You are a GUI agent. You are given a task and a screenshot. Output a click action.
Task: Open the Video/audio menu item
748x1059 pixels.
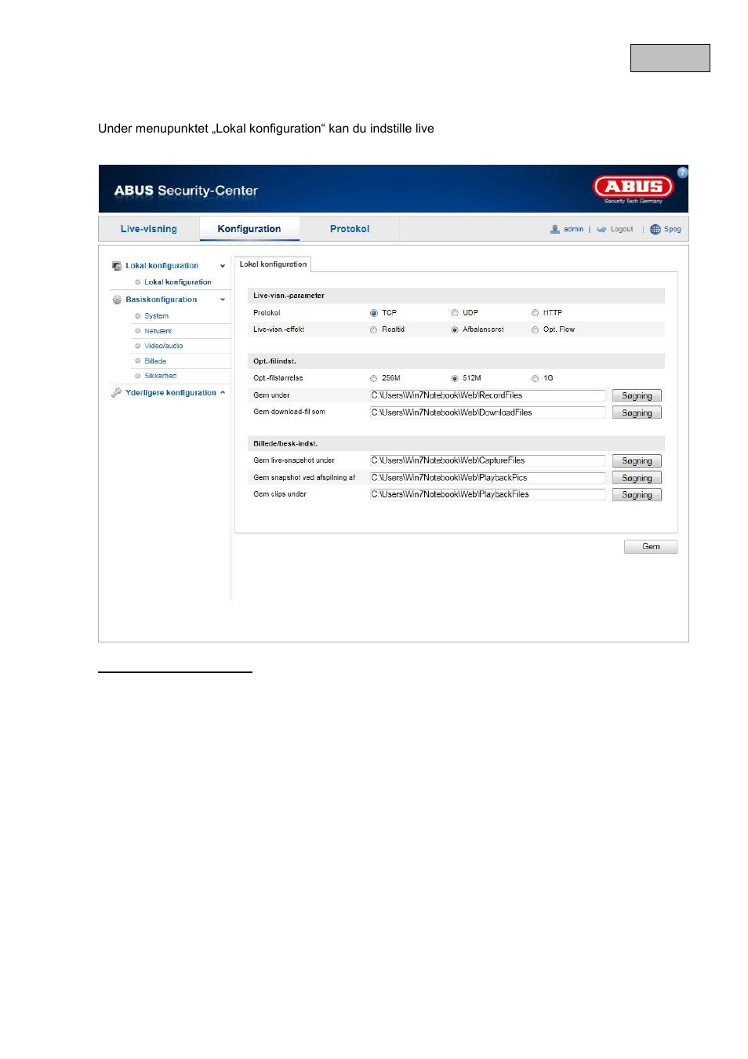(164, 346)
